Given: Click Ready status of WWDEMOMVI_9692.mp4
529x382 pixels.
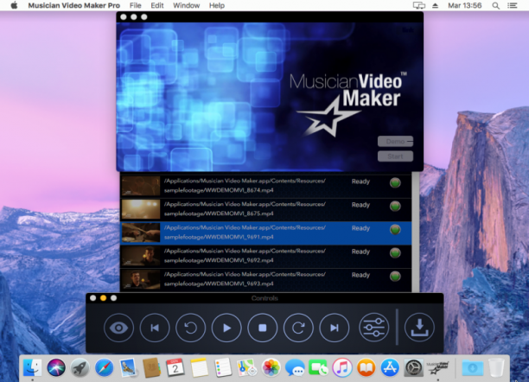Looking at the screenshot, I should point(360,251).
